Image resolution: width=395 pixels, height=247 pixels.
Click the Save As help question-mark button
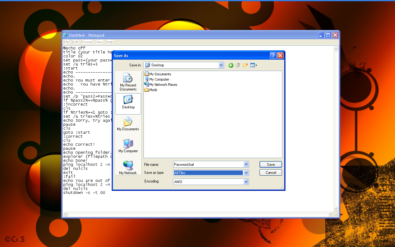273,56
